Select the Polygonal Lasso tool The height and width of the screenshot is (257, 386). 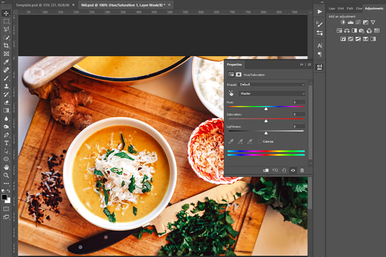point(6,29)
